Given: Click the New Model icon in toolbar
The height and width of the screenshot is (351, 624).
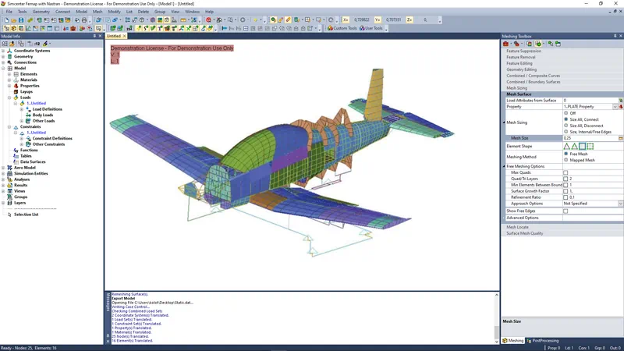Looking at the screenshot, I should (6, 20).
